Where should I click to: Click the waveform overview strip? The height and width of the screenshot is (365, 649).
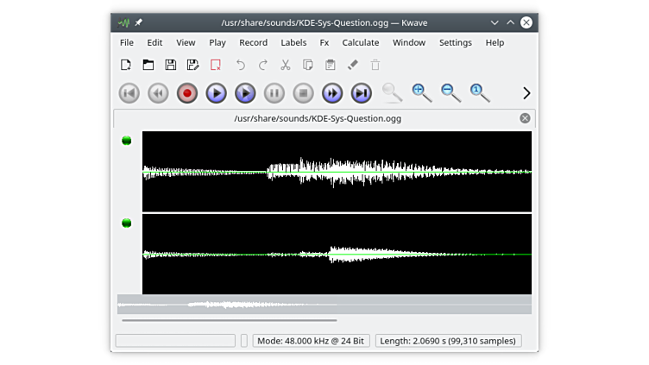[324, 305]
